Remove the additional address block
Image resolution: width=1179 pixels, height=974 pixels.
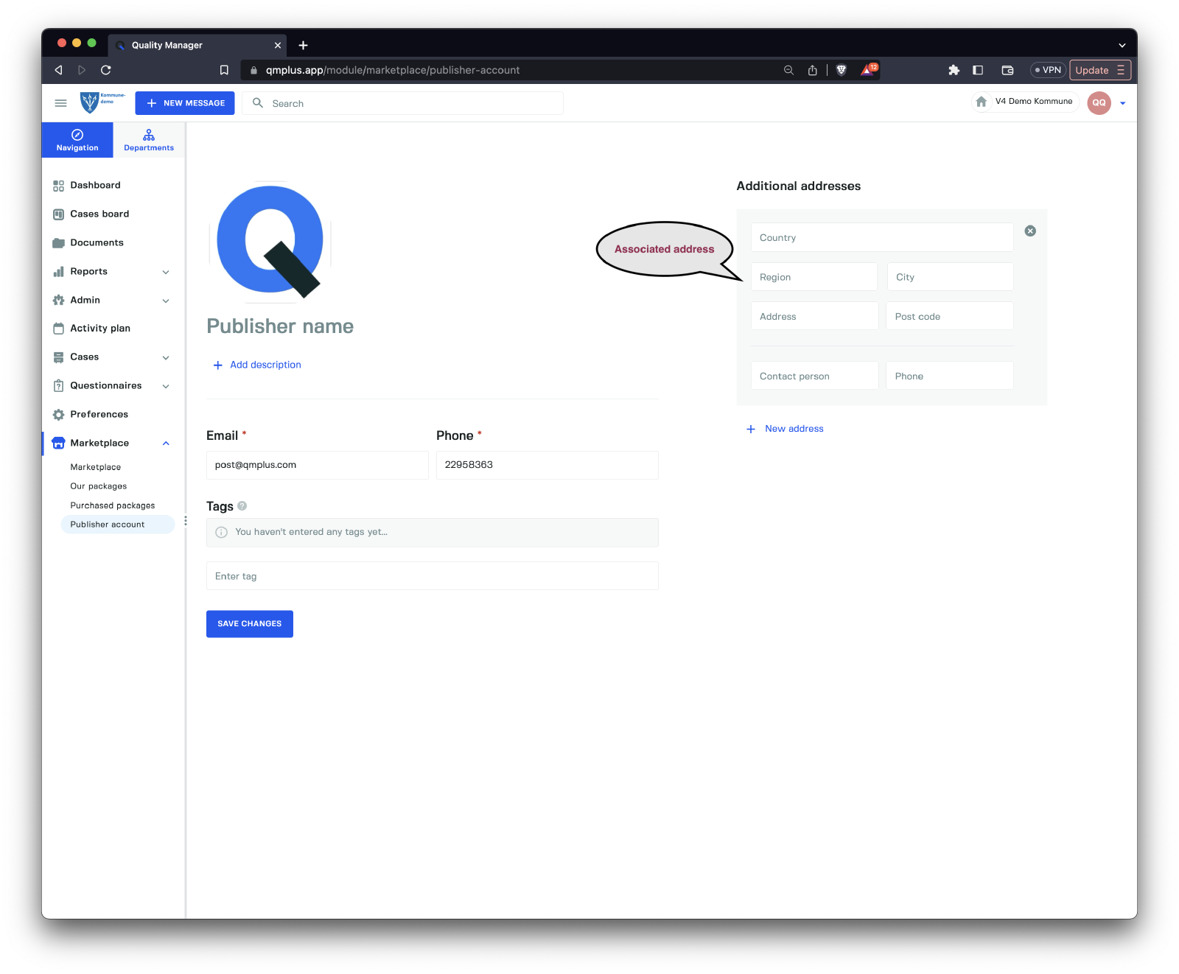coord(1030,231)
